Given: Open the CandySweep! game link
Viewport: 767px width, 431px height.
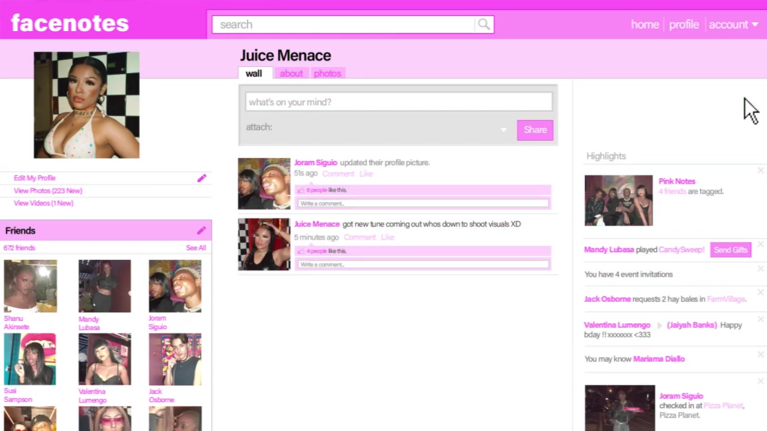Looking at the screenshot, I should pos(681,250).
